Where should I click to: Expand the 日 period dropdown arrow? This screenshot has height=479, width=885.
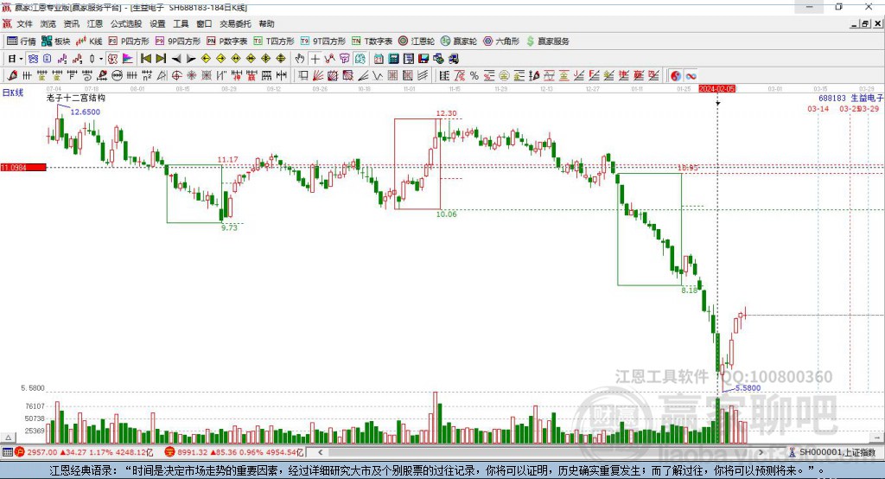[21, 59]
